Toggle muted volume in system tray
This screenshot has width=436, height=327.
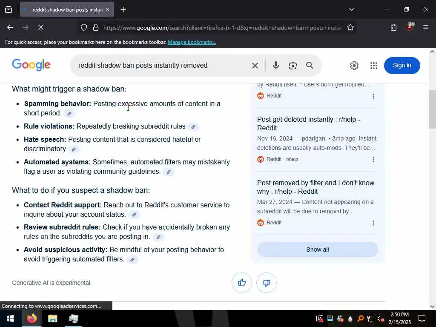[x=381, y=319]
